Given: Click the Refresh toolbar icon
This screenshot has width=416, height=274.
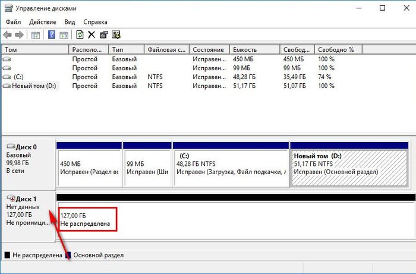Looking at the screenshot, I should [80, 34].
